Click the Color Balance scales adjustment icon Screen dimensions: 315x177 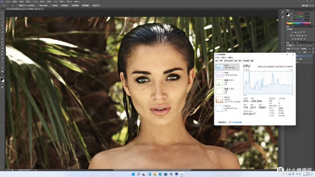[294, 36]
